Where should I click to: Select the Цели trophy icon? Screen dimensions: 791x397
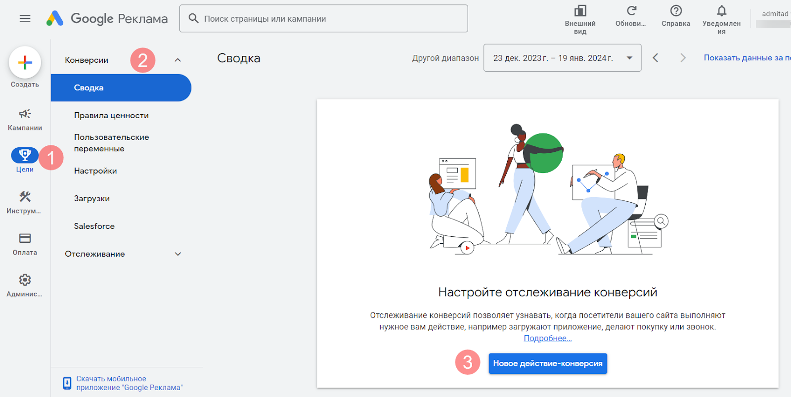(24, 156)
